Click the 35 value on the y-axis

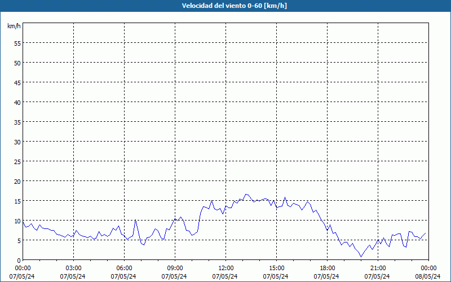click(17, 122)
